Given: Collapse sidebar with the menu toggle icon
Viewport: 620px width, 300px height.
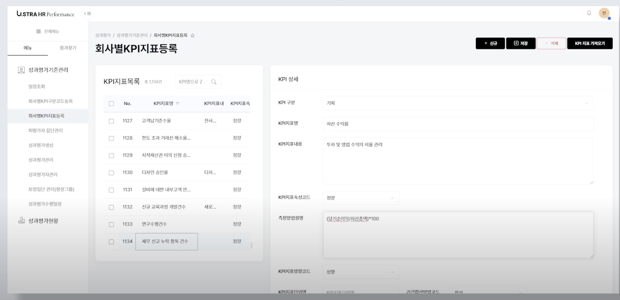Looking at the screenshot, I should pyautogui.click(x=87, y=14).
